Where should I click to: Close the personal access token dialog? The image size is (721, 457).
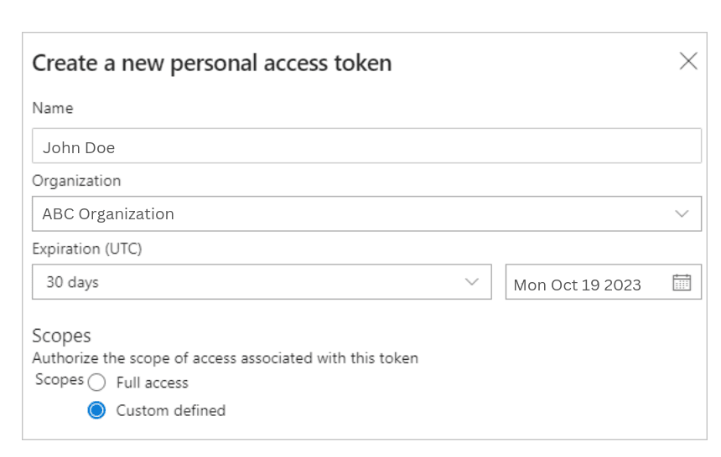(688, 61)
